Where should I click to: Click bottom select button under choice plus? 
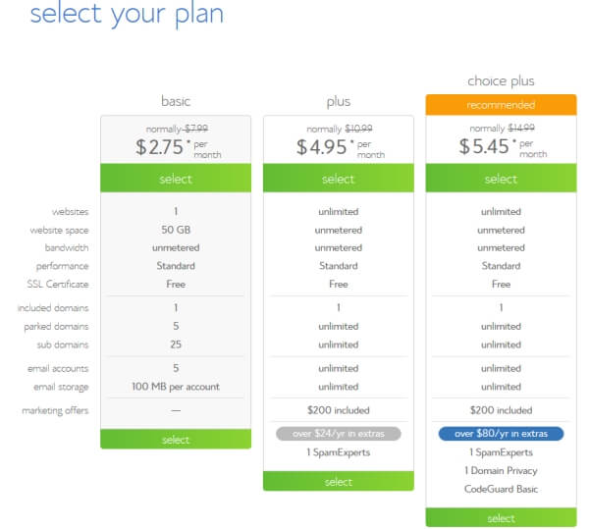coord(501,518)
